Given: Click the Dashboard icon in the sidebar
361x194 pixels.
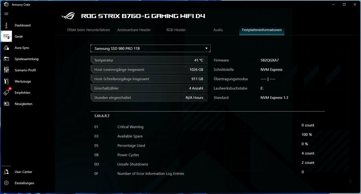Looking at the screenshot, I should coord(6,25).
